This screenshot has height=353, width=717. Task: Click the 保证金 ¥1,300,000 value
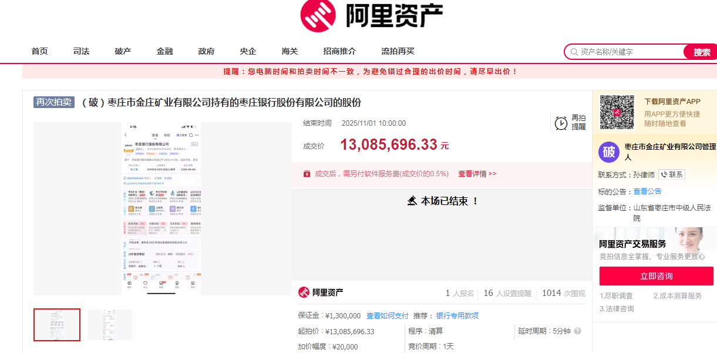[343, 316]
